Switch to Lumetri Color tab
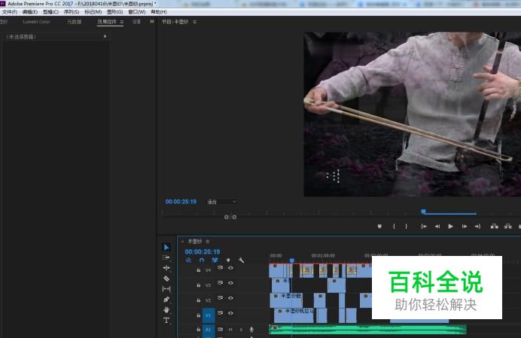The image size is (521, 338). 37,22
